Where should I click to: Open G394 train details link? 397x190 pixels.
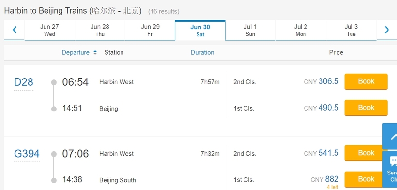click(27, 154)
